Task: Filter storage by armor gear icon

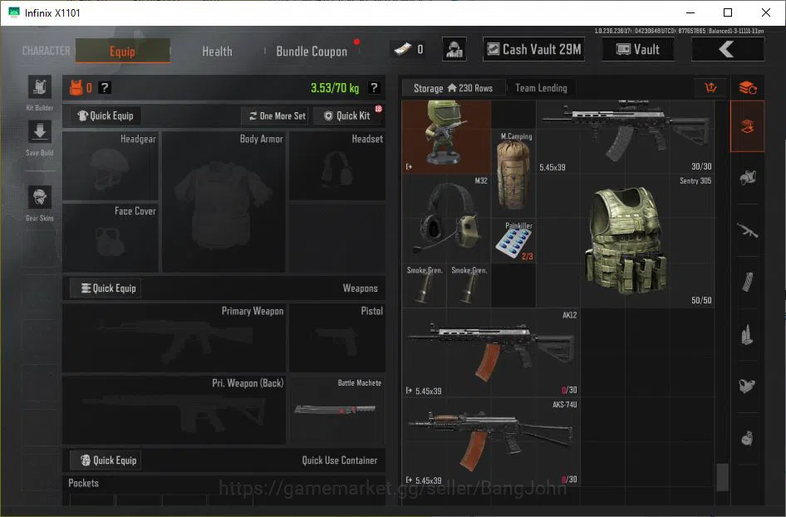Action: point(748,178)
